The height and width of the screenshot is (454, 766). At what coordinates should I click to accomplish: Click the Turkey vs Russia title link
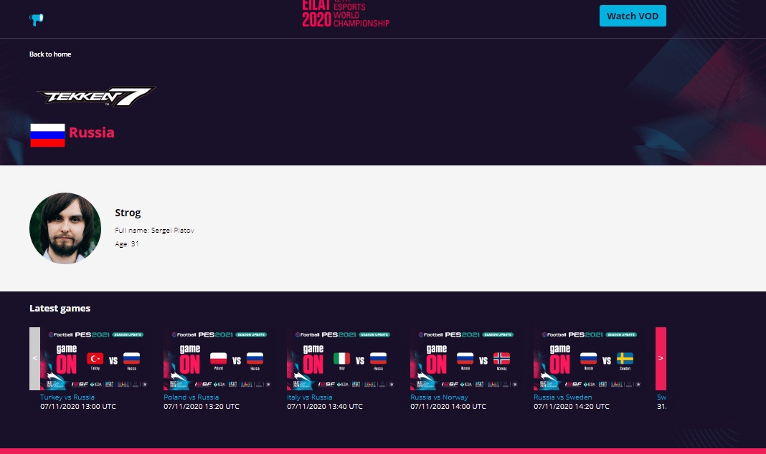coord(67,397)
